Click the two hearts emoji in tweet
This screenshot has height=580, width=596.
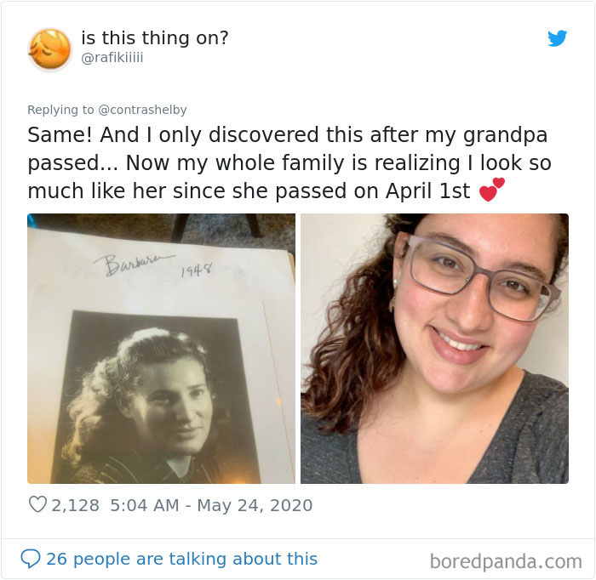click(x=491, y=189)
